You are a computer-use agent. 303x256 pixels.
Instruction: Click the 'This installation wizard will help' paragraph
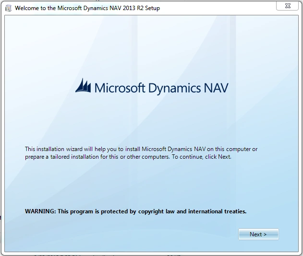click(141, 153)
